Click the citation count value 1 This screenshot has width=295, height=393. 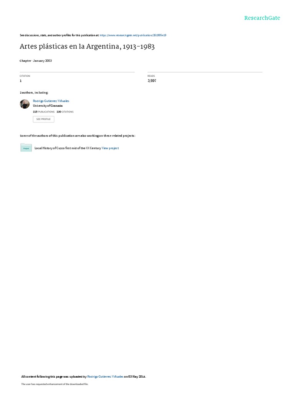21,81
